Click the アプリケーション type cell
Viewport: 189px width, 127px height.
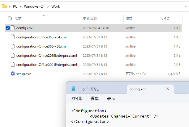click(x=135, y=74)
